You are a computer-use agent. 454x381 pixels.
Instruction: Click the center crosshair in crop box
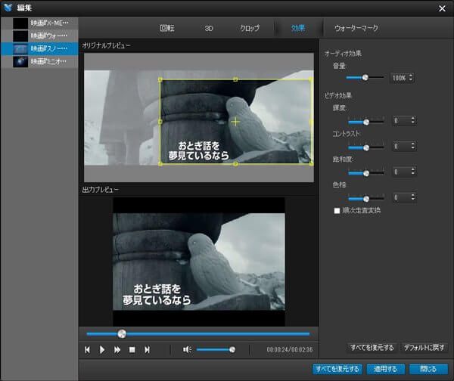(x=235, y=121)
